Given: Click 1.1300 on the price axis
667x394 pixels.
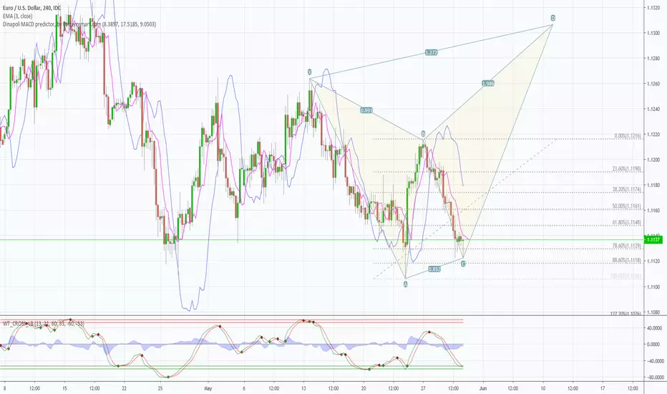Looking at the screenshot, I should (x=653, y=33).
